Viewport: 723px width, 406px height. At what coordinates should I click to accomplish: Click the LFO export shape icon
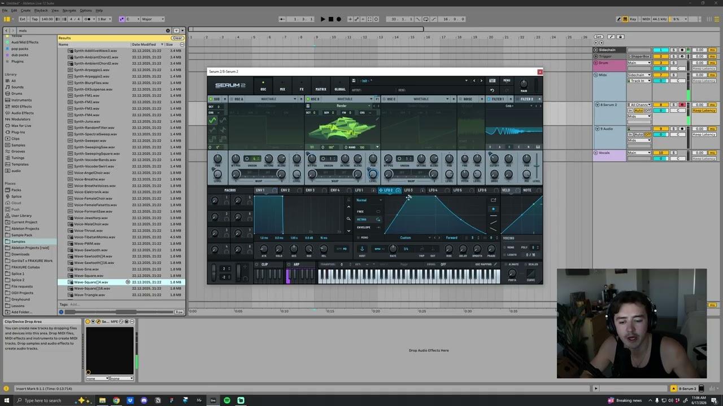(493, 200)
